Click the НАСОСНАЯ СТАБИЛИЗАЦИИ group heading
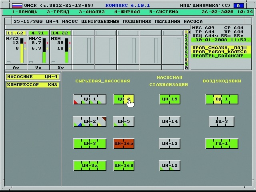Image resolution: width=256 pixels, height=192 pixels. [169, 81]
